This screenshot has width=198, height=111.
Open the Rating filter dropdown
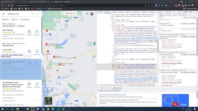[5, 19]
